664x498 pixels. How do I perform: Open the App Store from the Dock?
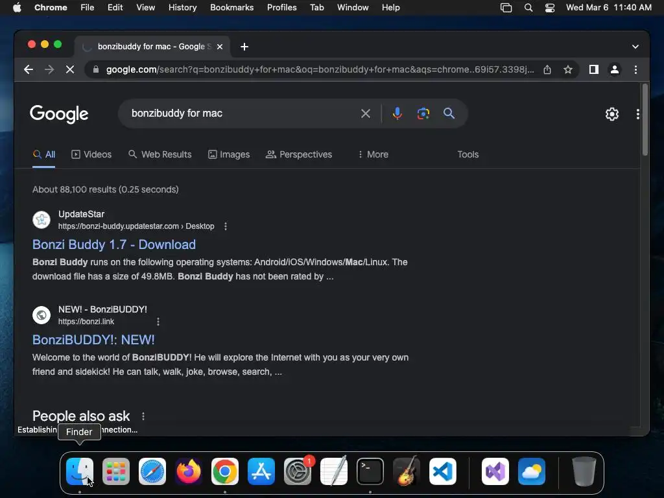pos(261,471)
